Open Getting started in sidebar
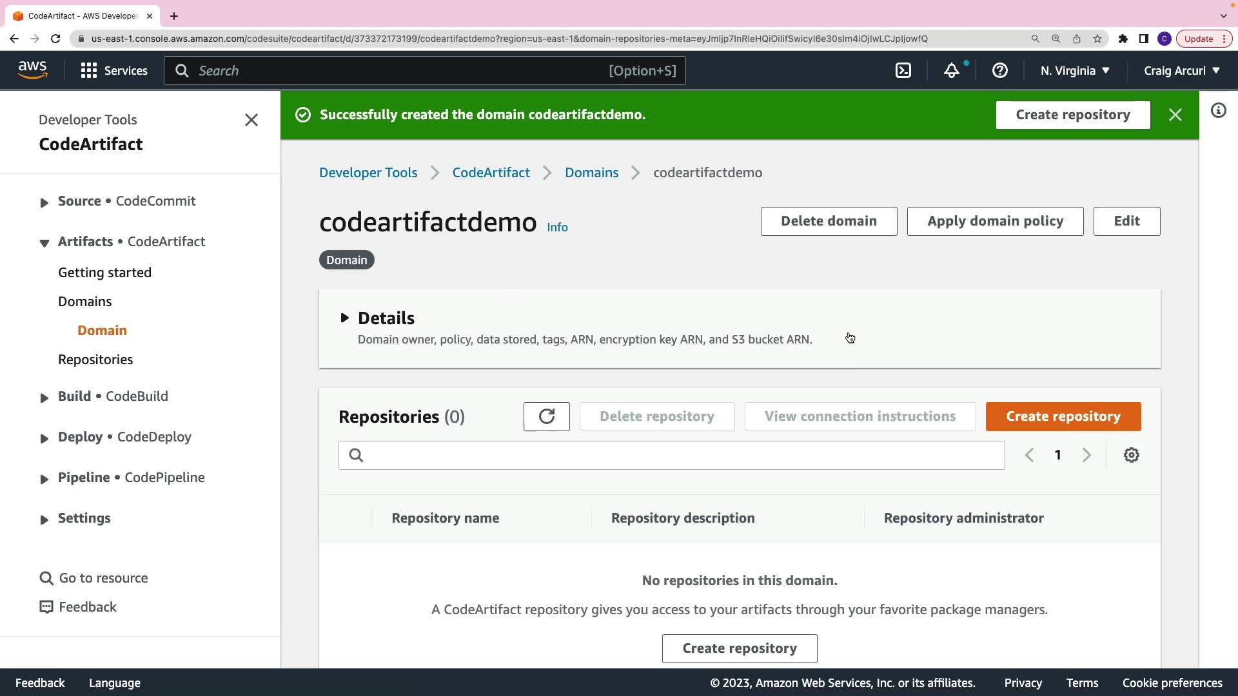This screenshot has width=1238, height=696. click(104, 273)
